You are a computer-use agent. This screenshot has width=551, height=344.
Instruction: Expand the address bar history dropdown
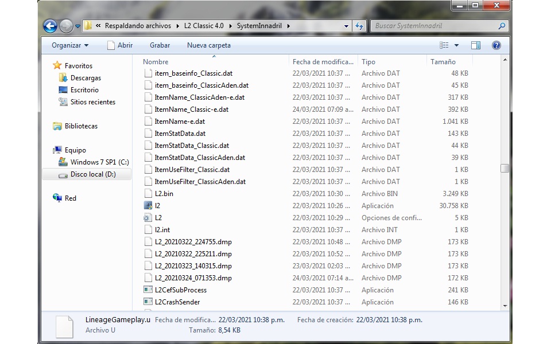(x=346, y=26)
